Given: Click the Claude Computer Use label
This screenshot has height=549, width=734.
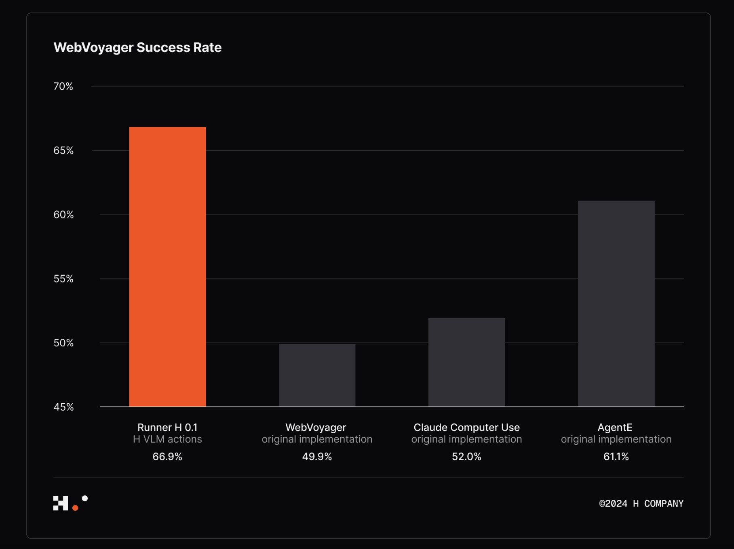Looking at the screenshot, I should (466, 427).
